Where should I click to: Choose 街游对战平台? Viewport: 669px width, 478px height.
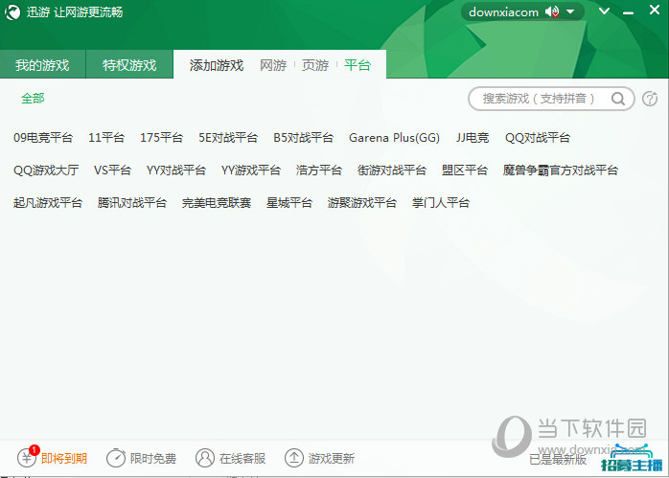pyautogui.click(x=392, y=171)
